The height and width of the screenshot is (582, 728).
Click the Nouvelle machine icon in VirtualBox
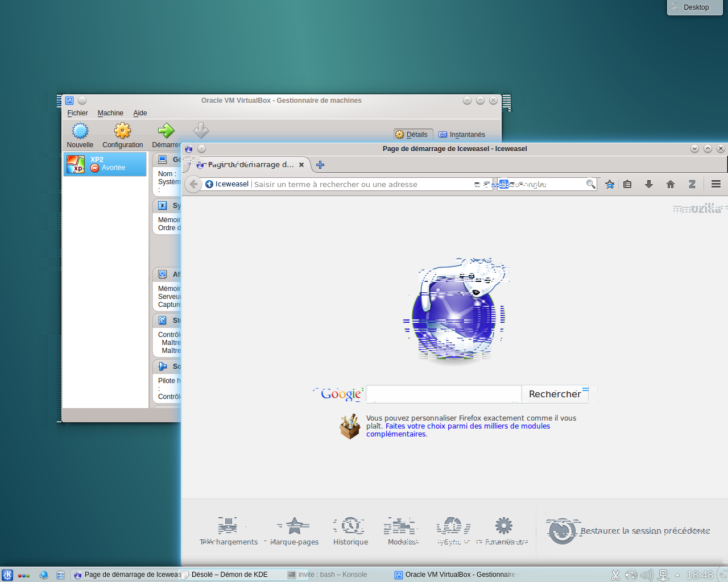(80, 131)
